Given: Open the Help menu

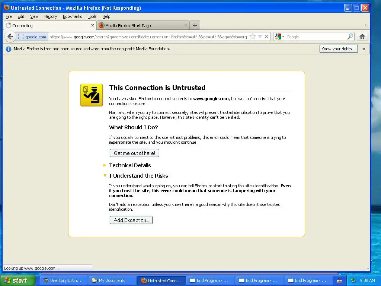Looking at the screenshot, I should (x=106, y=16).
